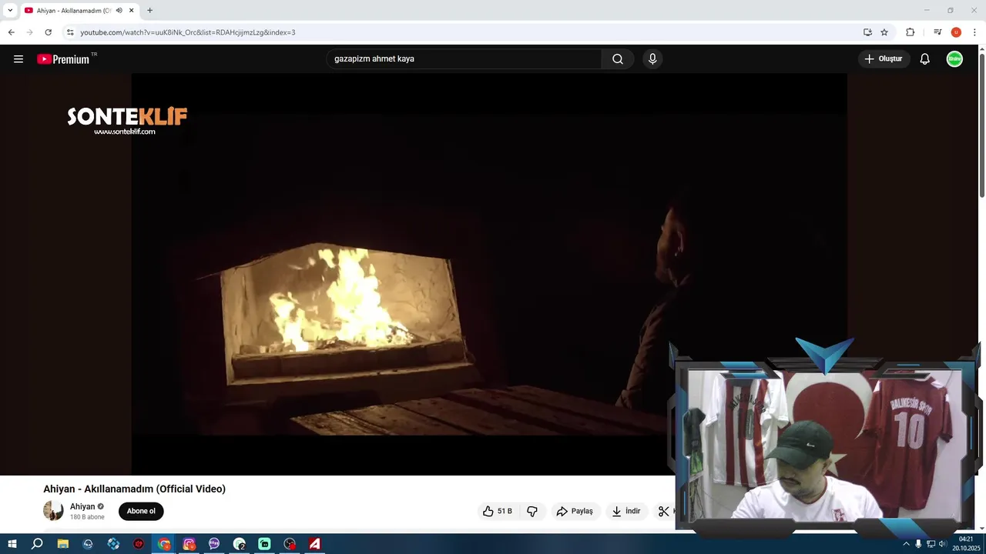986x554 pixels.
Task: Open Chrome media controls icon
Action: coord(937,32)
